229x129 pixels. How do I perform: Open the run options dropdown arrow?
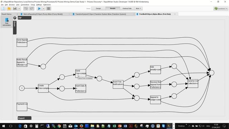coord(44,9)
